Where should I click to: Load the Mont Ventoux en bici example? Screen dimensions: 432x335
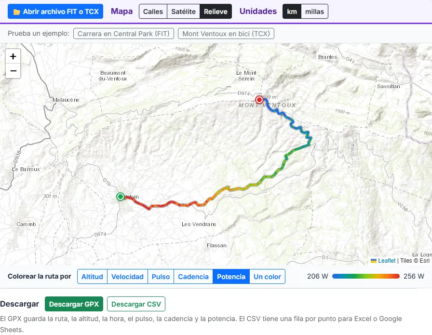[226, 34]
